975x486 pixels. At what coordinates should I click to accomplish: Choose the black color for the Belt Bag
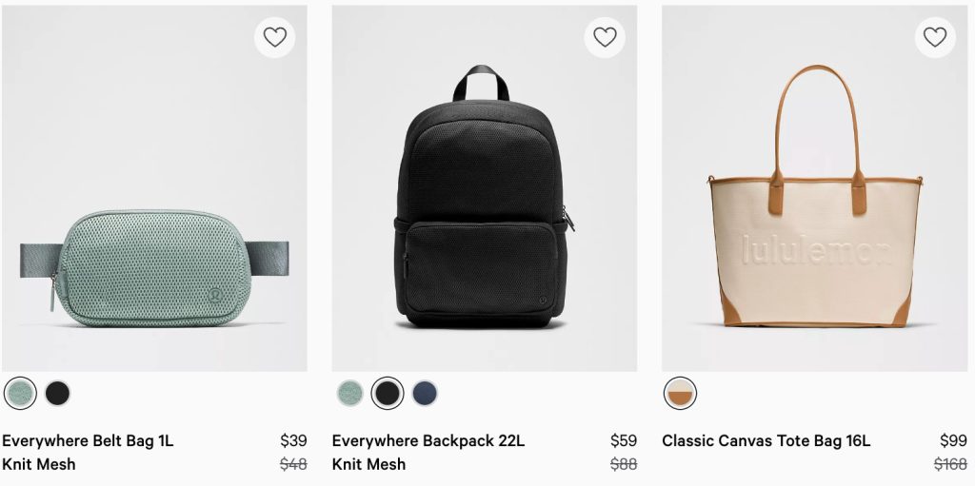click(x=58, y=393)
